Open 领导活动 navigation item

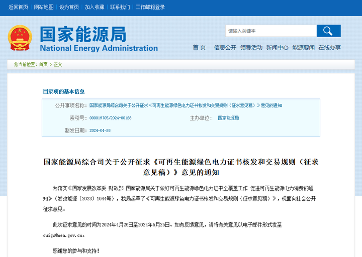tap(251, 48)
